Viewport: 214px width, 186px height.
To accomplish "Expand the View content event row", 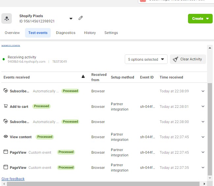I will (x=203, y=137).
